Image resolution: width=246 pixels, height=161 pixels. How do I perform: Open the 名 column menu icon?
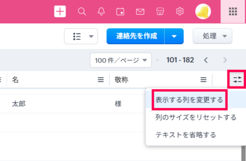point(101,80)
